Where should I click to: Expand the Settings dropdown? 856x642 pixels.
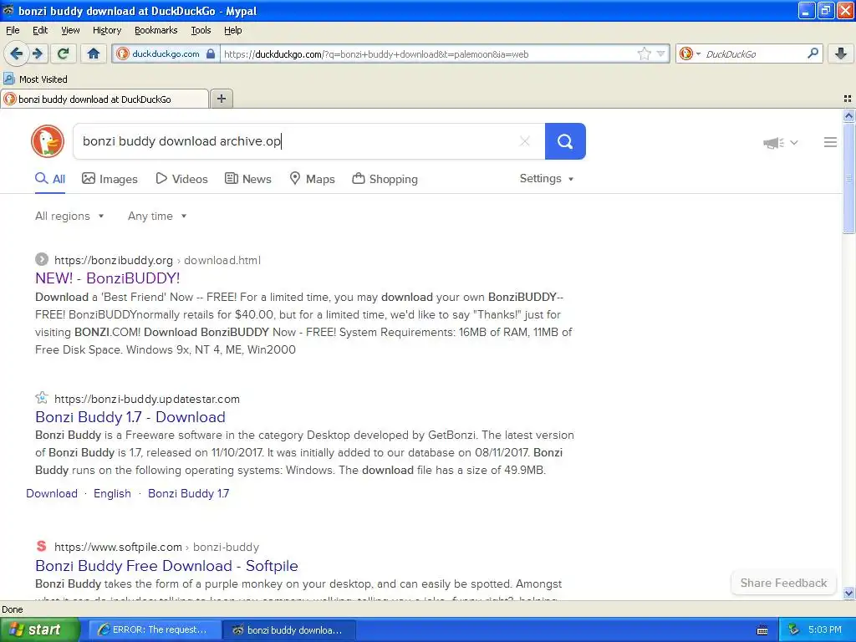547,179
